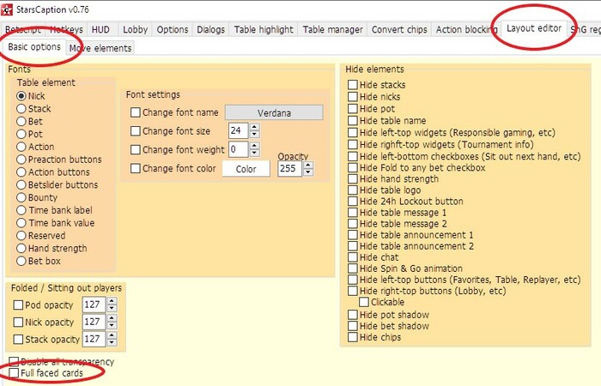Select the Layout editor tab
The image size is (601, 386).
coord(533,28)
